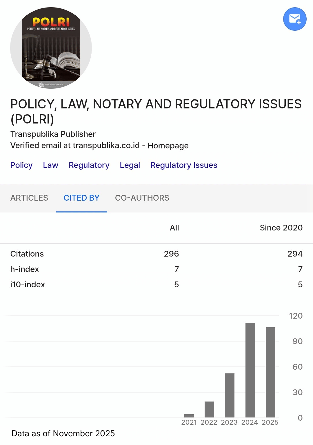Select the Cited By tab
313x445 pixels.
(x=81, y=198)
